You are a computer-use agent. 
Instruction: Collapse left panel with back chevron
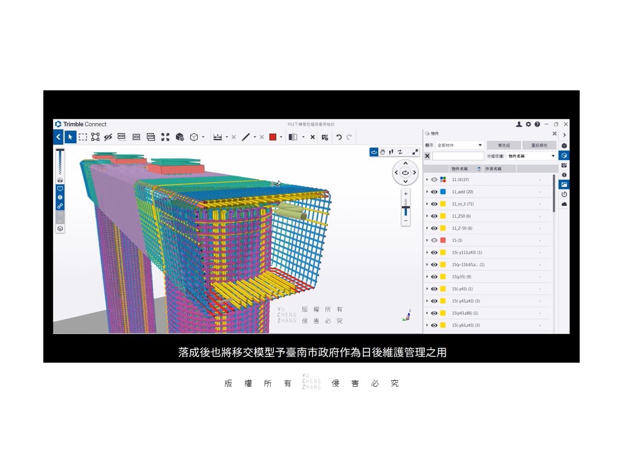(58, 137)
